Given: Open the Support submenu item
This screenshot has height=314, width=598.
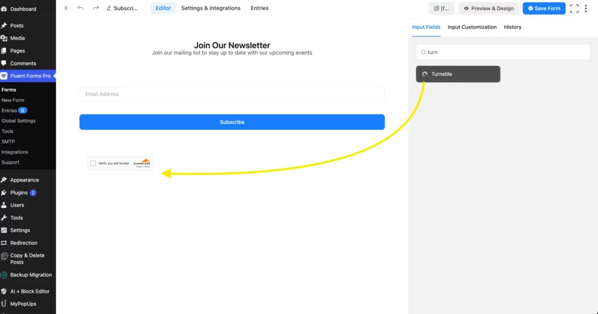Looking at the screenshot, I should 11,162.
